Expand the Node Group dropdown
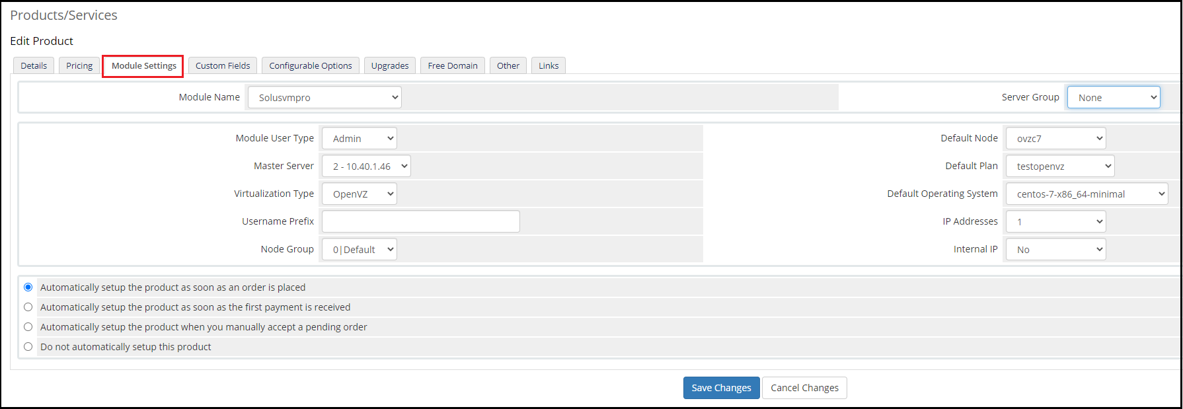This screenshot has height=409, width=1183. click(359, 250)
